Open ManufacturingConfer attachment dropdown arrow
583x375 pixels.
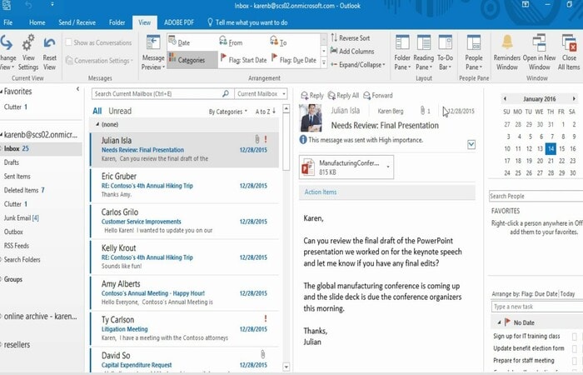(x=388, y=167)
